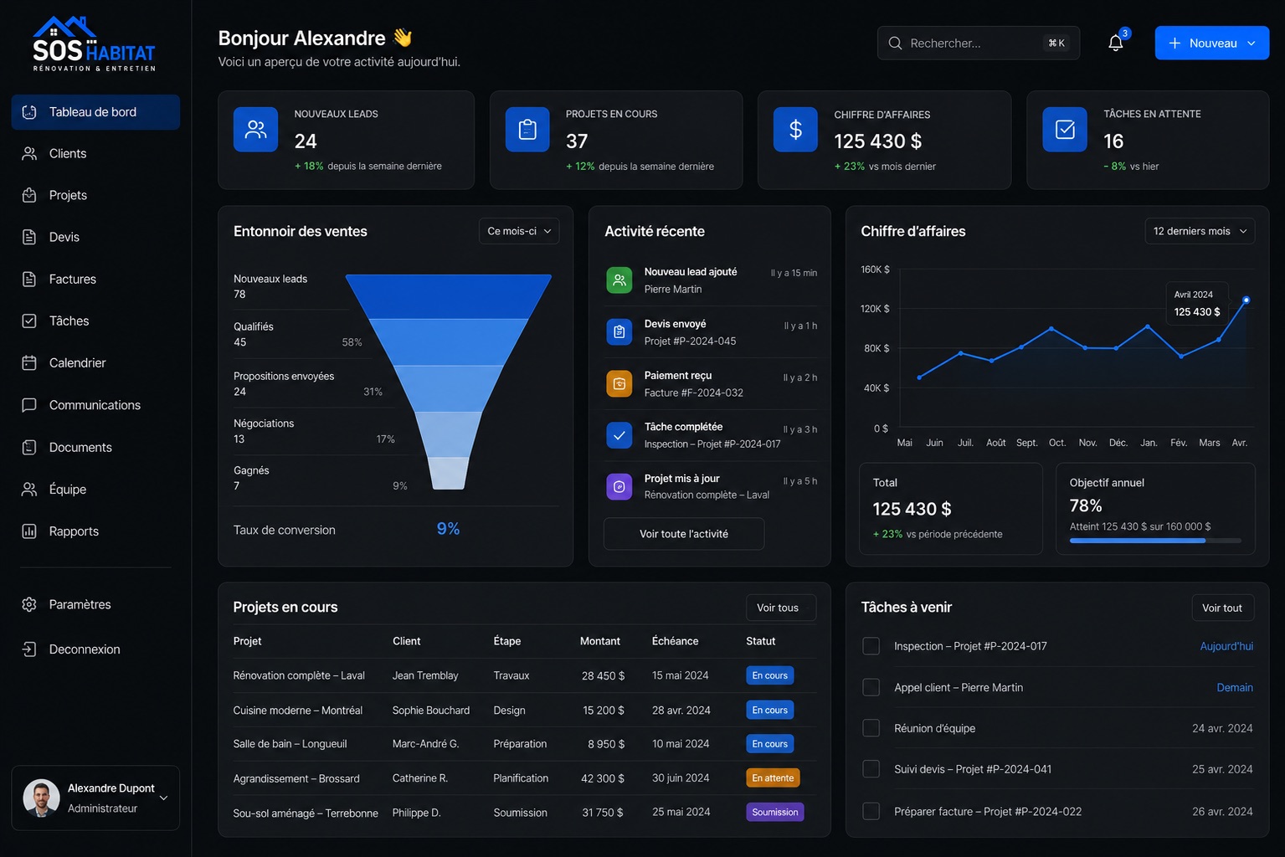Expand the Nouveau button chevron

coord(1252,44)
